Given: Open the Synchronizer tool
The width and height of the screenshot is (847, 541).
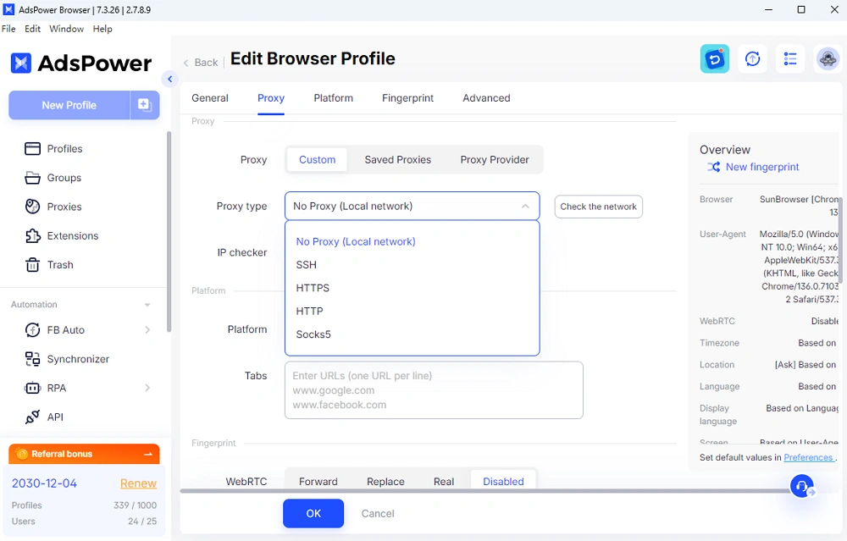Looking at the screenshot, I should coord(67,359).
